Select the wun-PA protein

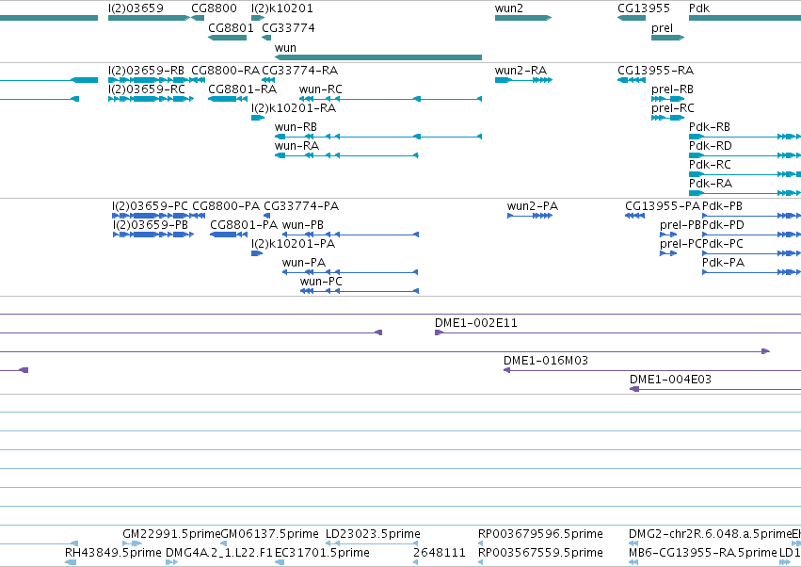pyautogui.click(x=350, y=272)
